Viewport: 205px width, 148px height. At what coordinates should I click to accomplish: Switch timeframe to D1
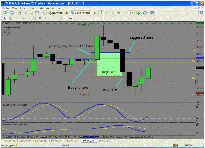coord(76,18)
